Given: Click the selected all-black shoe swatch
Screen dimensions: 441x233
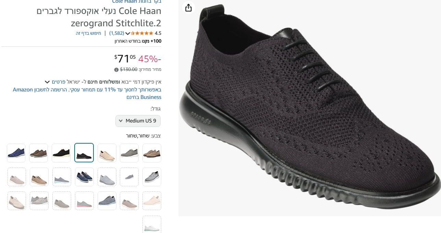Looking at the screenshot, I should 84,153.
